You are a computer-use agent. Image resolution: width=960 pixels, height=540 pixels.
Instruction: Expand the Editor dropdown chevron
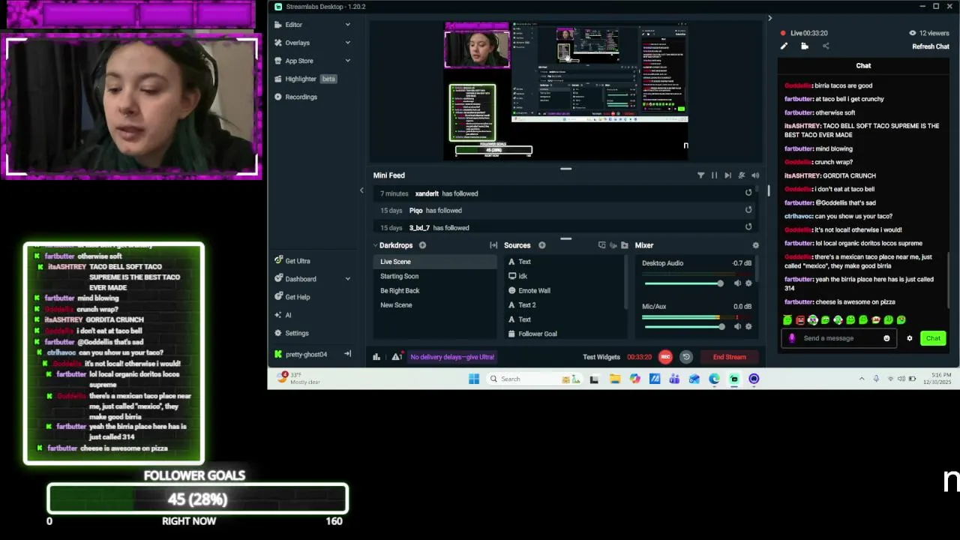click(x=347, y=25)
